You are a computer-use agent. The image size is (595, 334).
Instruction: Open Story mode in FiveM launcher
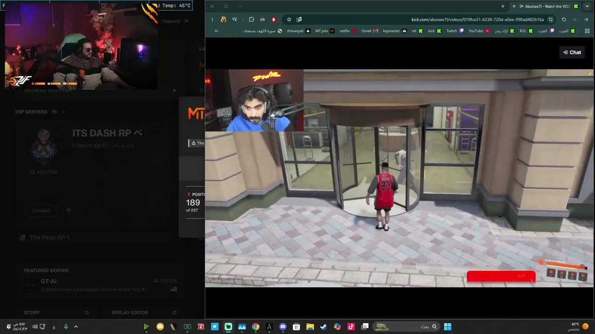click(56, 313)
